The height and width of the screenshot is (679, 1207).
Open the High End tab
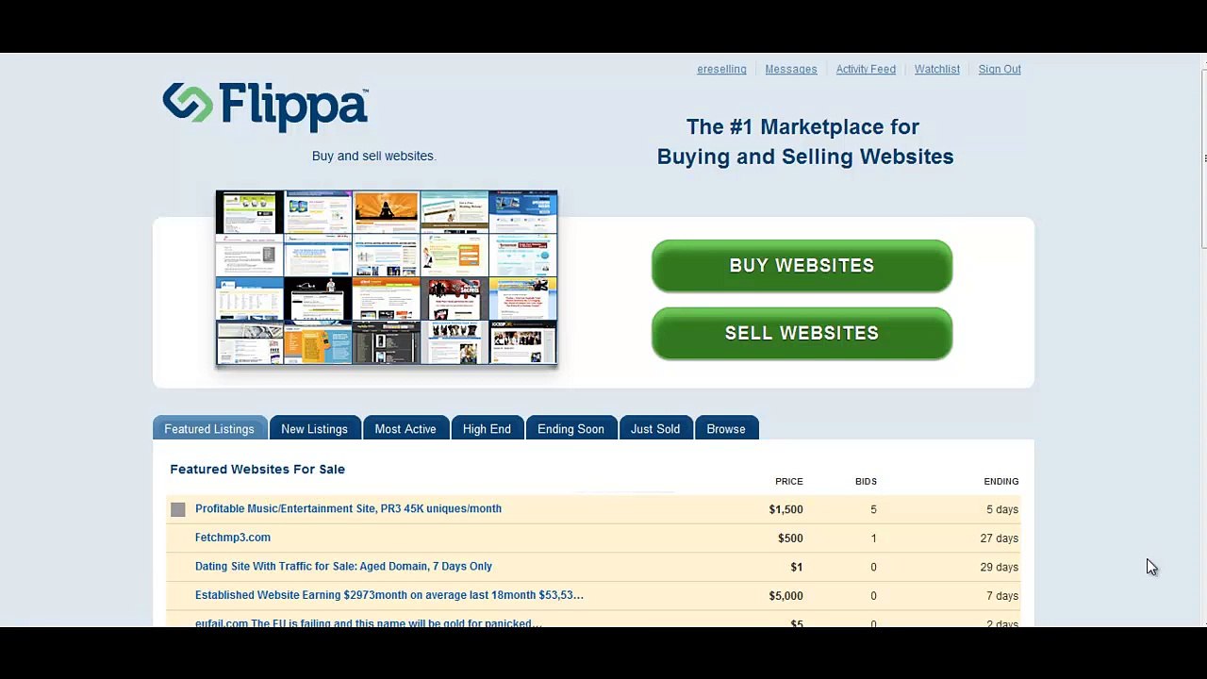coord(487,428)
